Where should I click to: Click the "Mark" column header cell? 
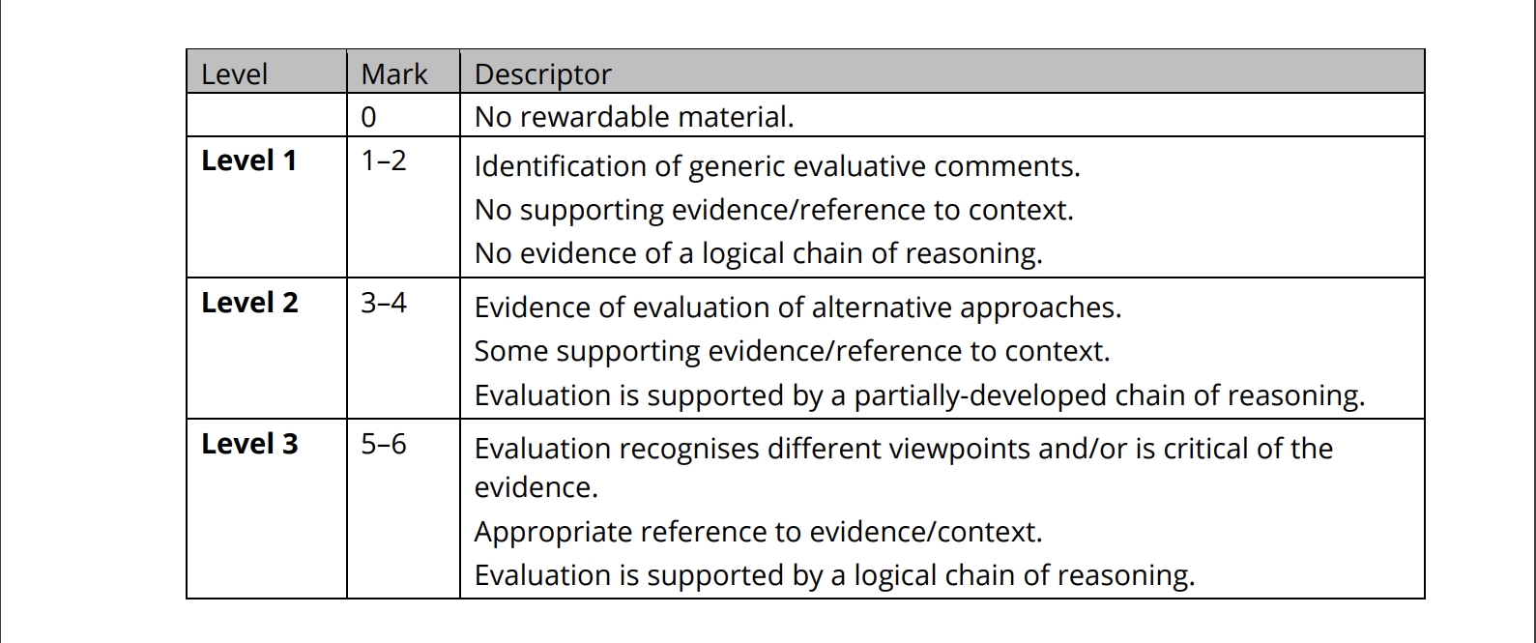coord(394,74)
